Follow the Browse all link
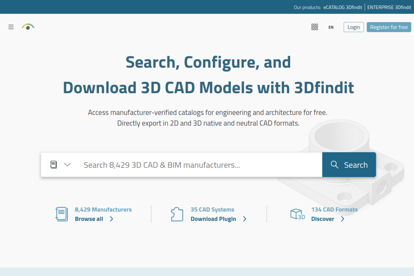The width and height of the screenshot is (414, 276). click(x=89, y=219)
